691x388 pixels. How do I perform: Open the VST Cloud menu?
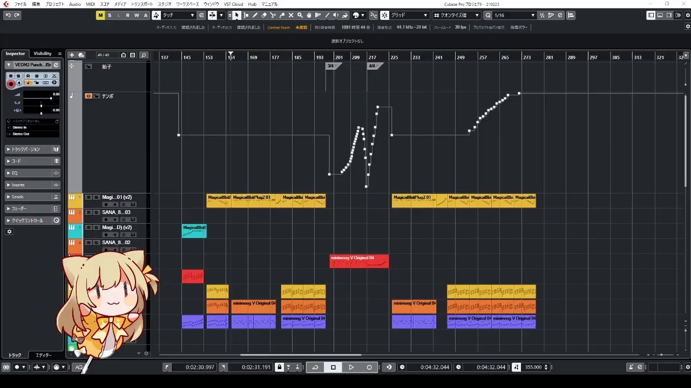[x=234, y=4]
